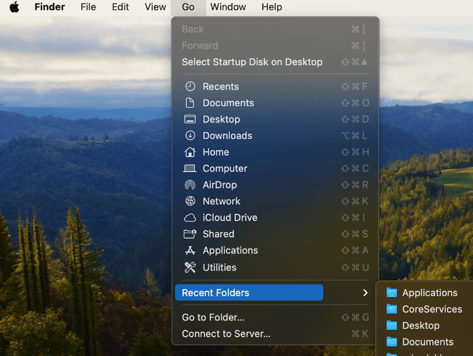Choose Connect to Server…
This screenshot has height=356, width=473.
(x=275, y=334)
